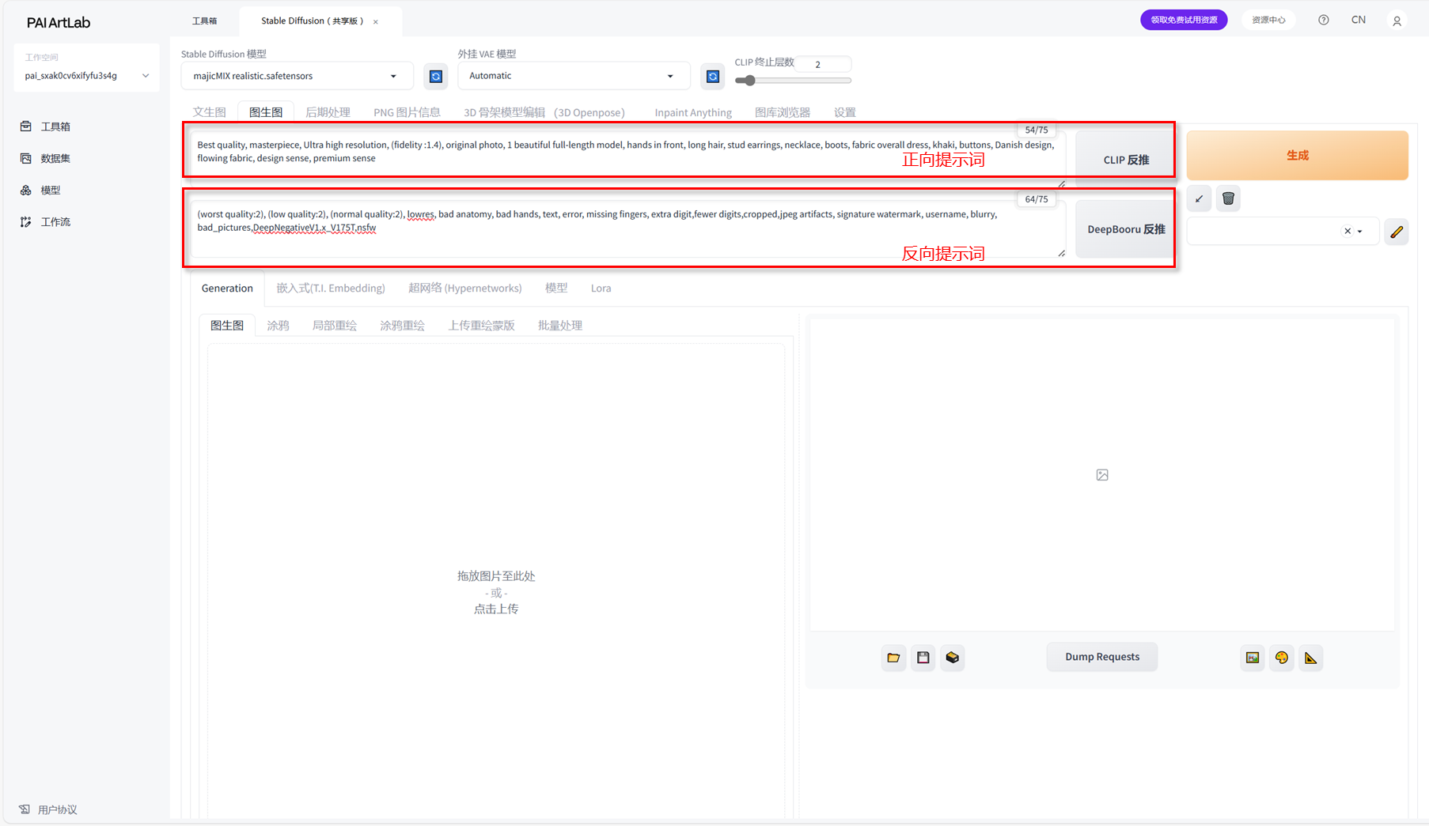
Task: Open the 涂鸦重绘 sub-tab
Action: point(402,326)
